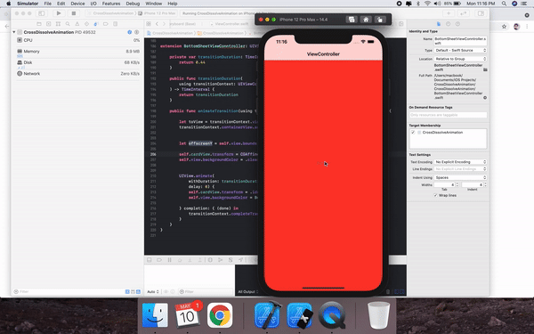Click the Xcode hammer icon in Dock

point(267,315)
